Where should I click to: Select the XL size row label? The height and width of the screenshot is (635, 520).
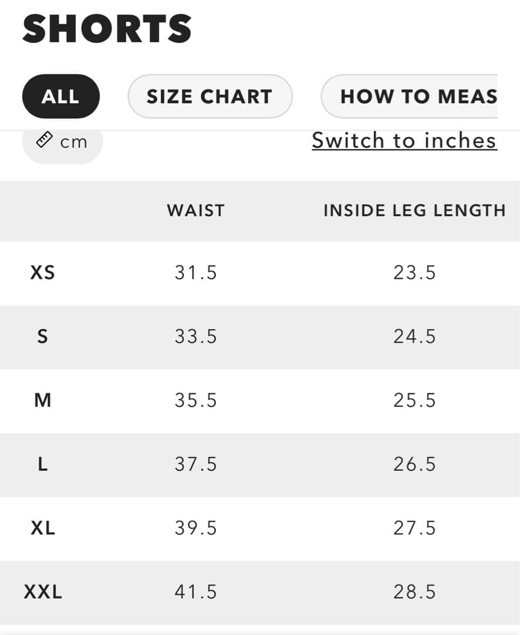tap(42, 528)
